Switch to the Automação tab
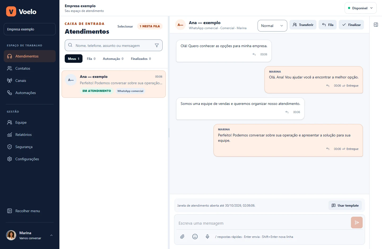 click(x=113, y=59)
